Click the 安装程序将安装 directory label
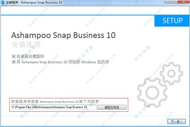The height and width of the screenshot is (127, 190). coord(55,102)
